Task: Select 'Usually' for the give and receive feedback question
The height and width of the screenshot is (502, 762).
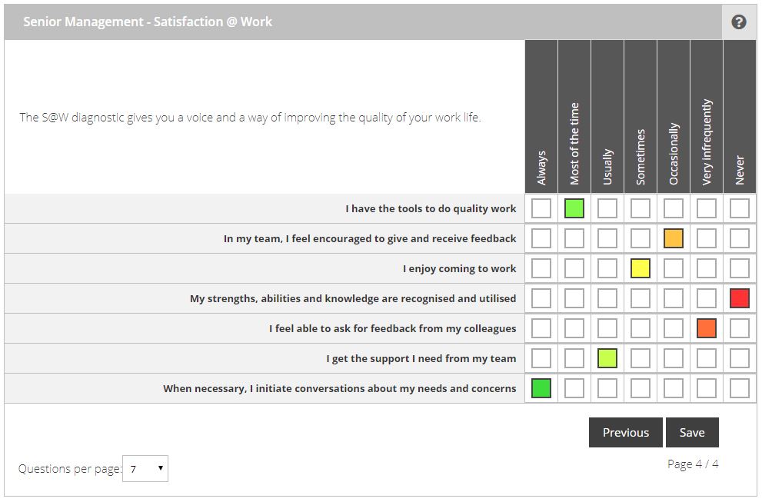Action: (x=607, y=238)
